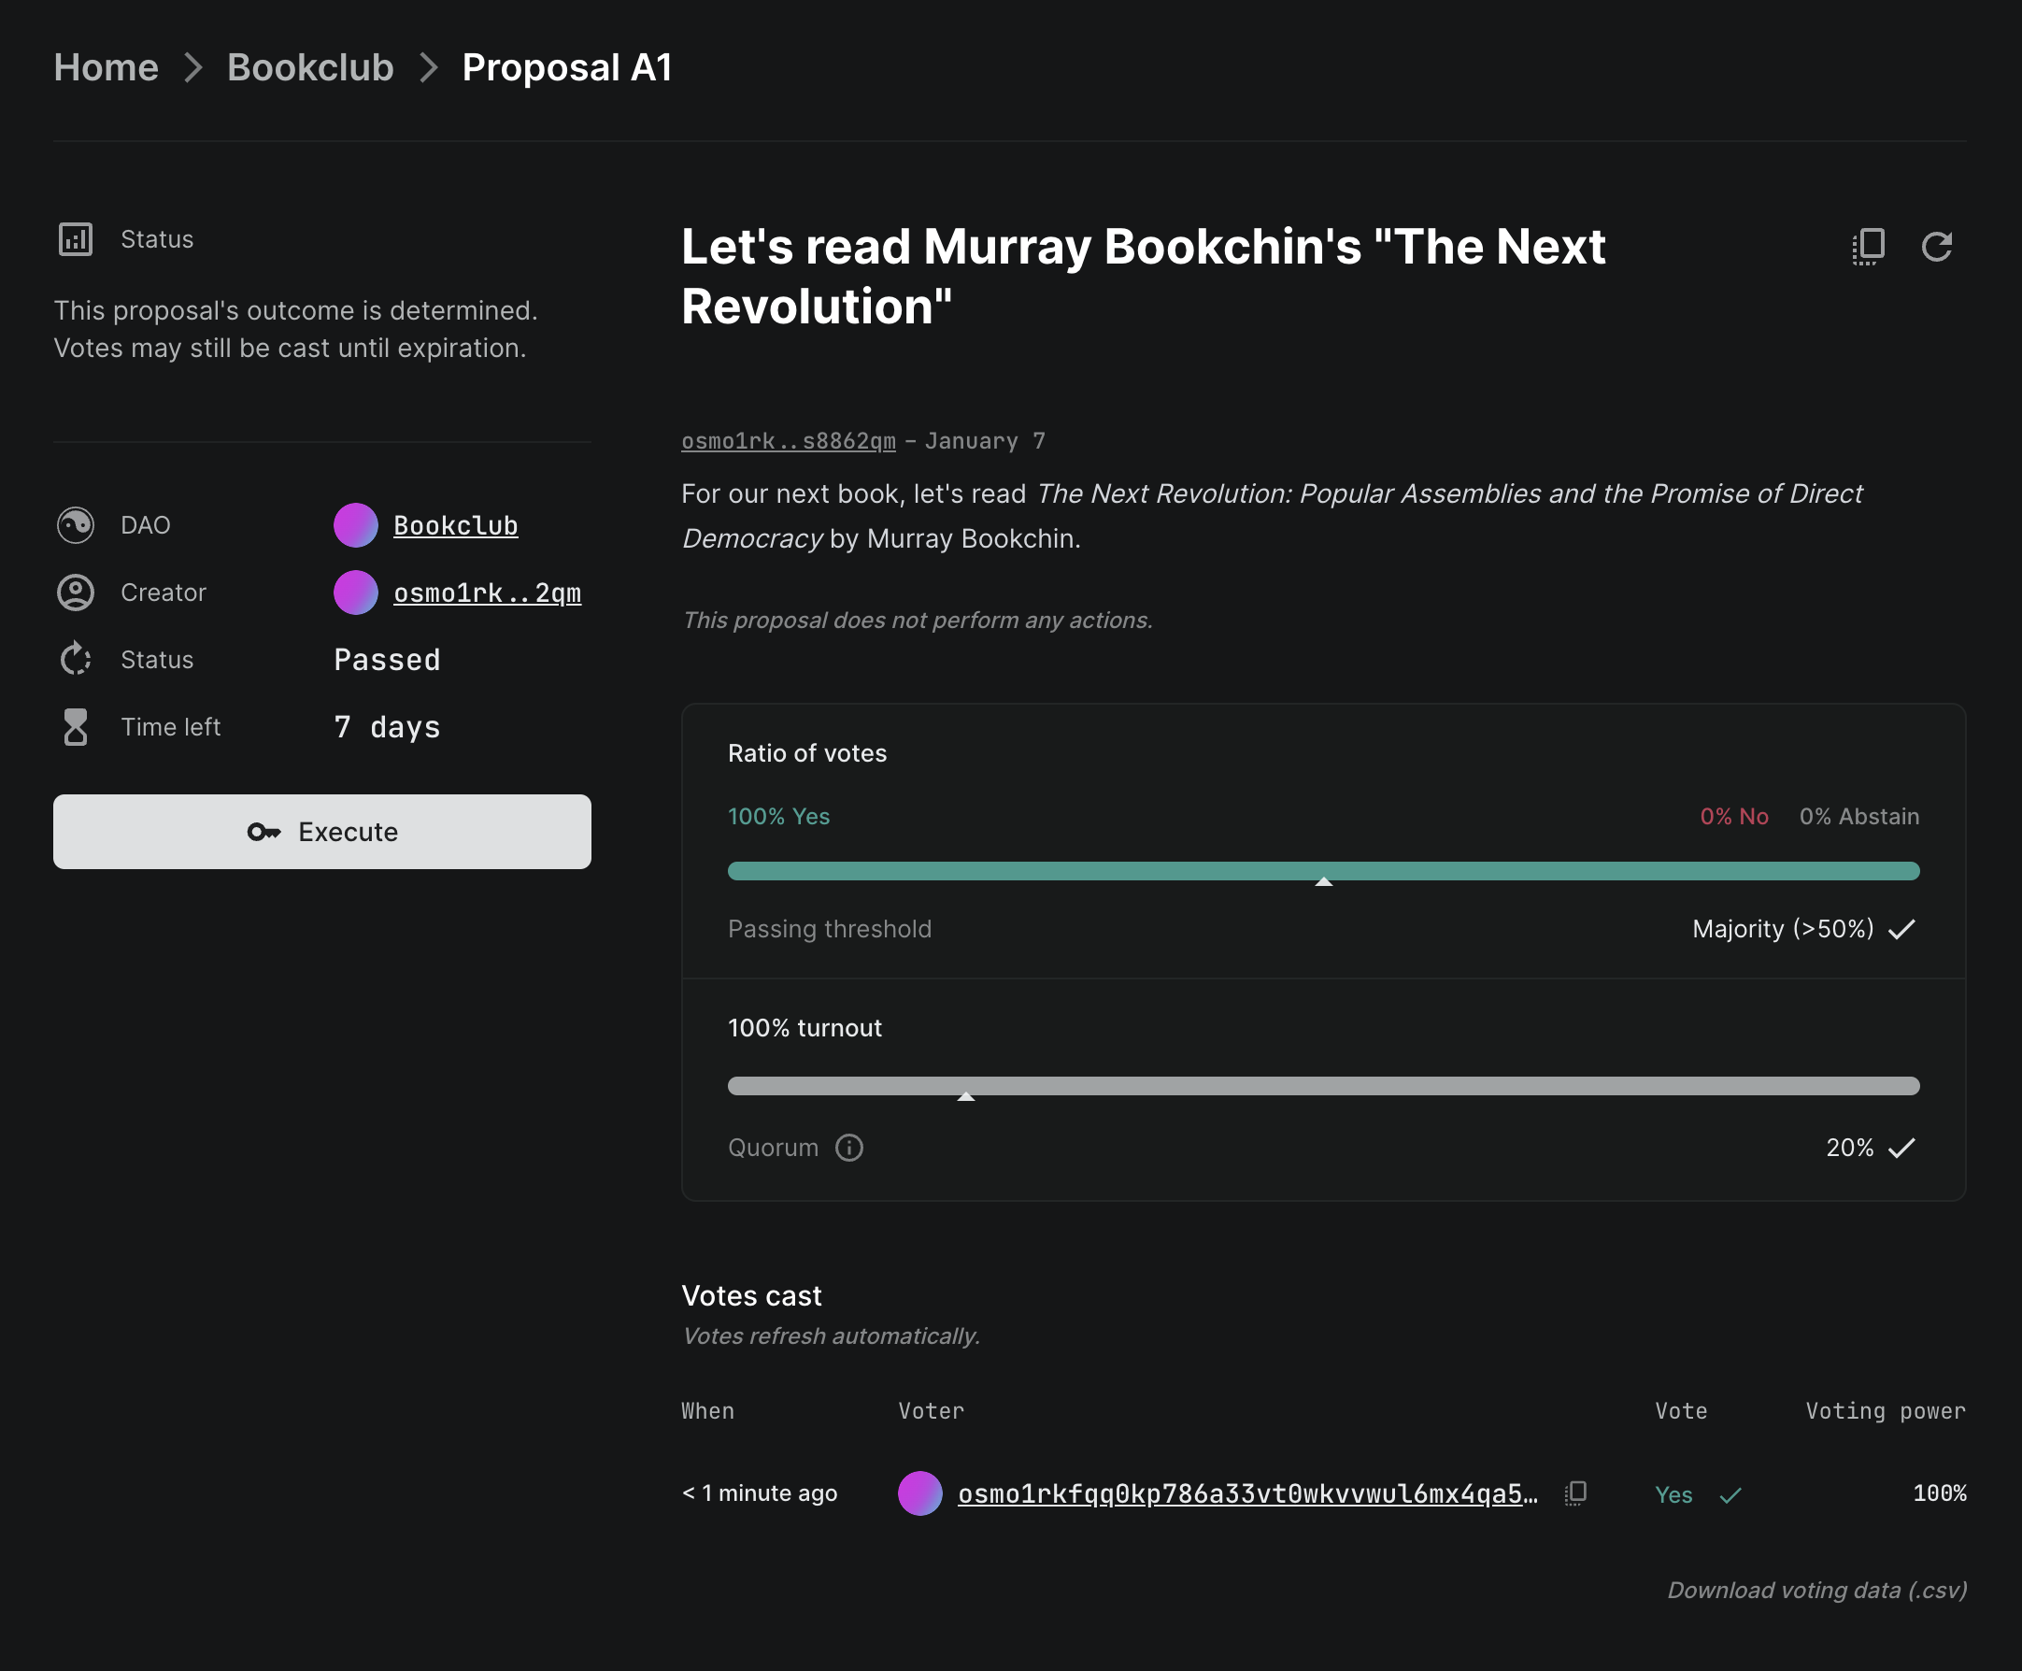Image resolution: width=2022 pixels, height=1671 pixels.
Task: Click the refresh proposal icon
Action: tap(1935, 247)
